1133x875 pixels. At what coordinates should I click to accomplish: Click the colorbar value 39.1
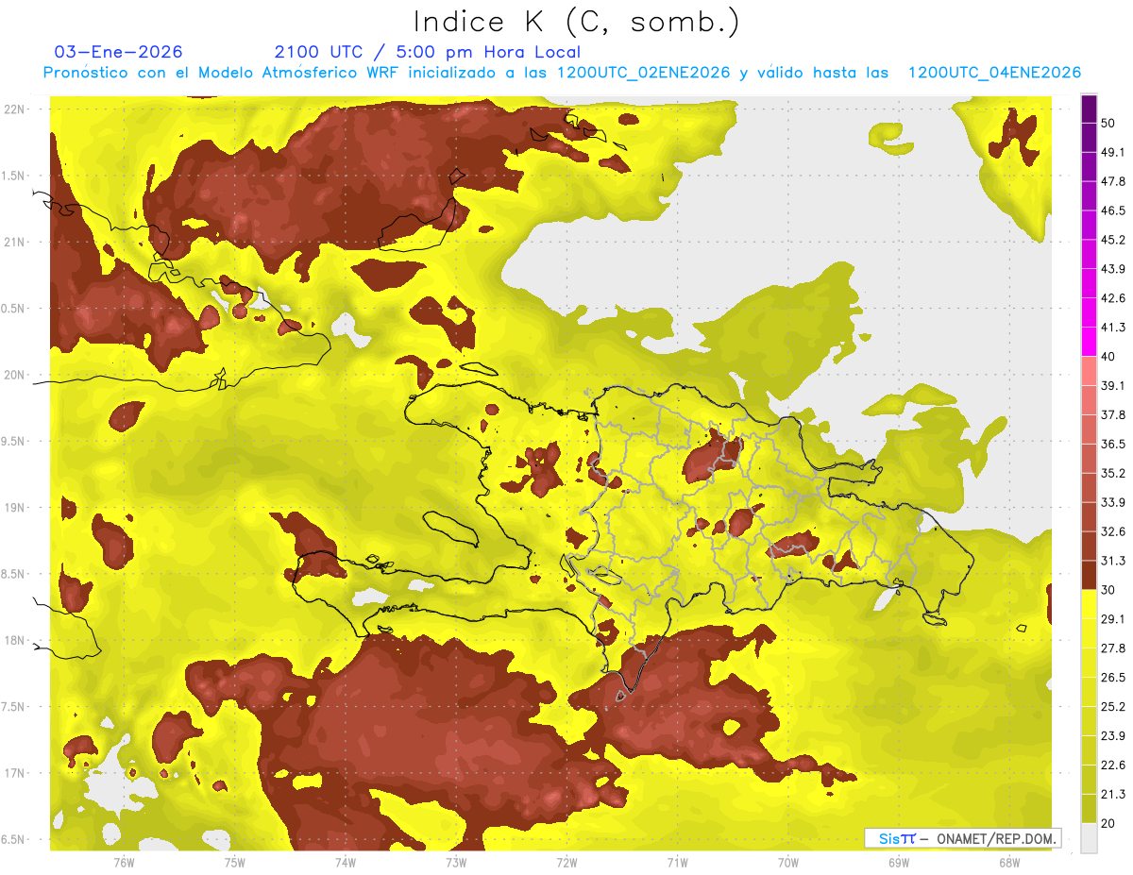(1114, 385)
